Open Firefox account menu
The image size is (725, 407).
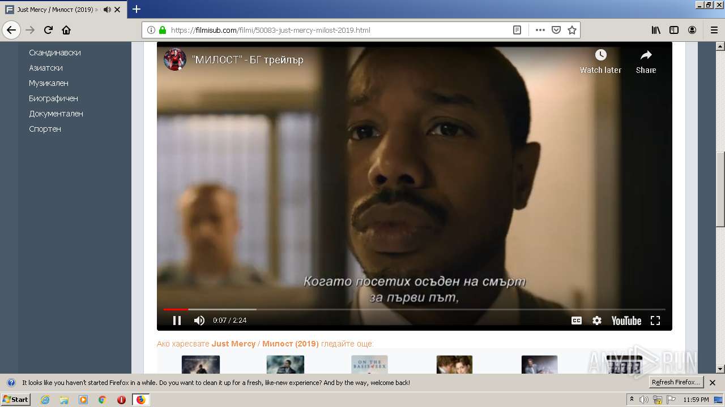[692, 30]
